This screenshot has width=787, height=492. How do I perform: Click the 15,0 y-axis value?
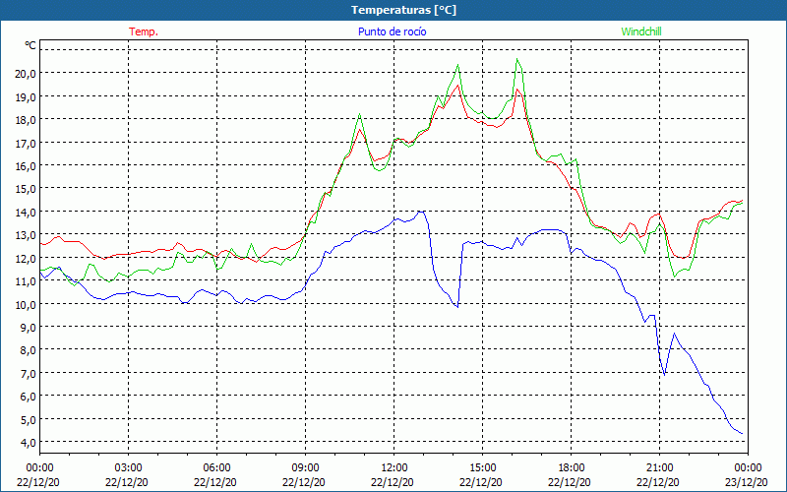(x=27, y=189)
